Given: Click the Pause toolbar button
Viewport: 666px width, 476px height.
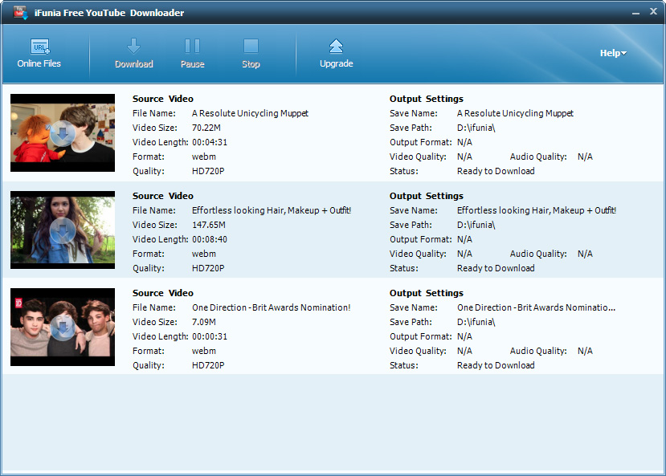Looking at the screenshot, I should [x=193, y=54].
